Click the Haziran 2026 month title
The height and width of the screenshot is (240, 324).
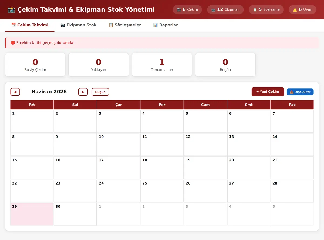pyautogui.click(x=49, y=92)
